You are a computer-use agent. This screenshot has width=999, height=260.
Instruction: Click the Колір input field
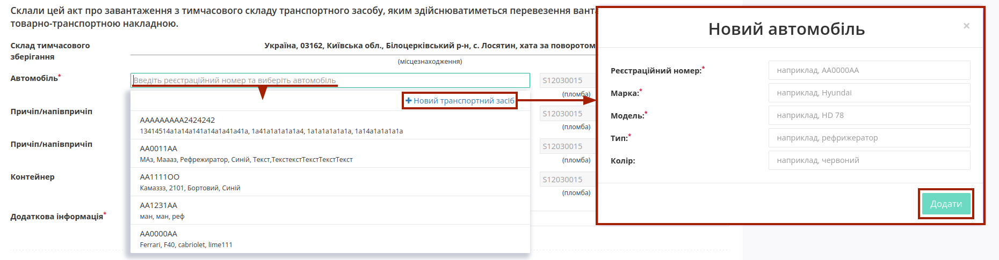pos(869,160)
